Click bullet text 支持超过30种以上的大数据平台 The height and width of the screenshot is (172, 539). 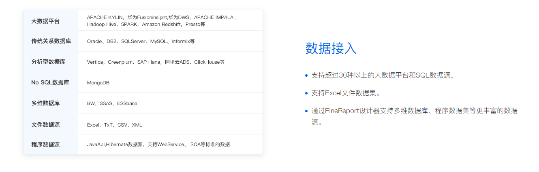(x=383, y=75)
